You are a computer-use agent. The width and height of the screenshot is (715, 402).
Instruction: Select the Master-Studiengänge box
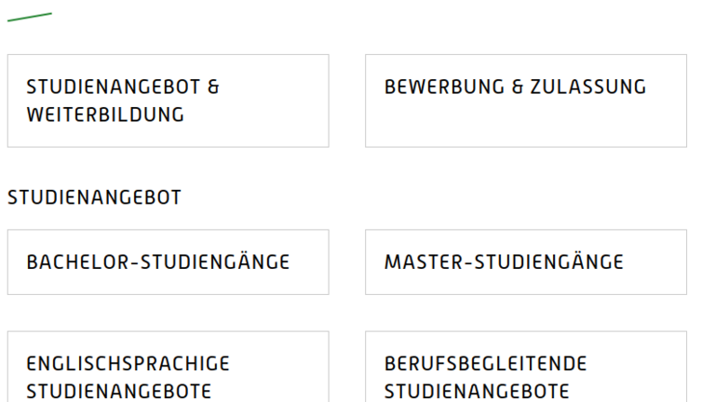[525, 262]
